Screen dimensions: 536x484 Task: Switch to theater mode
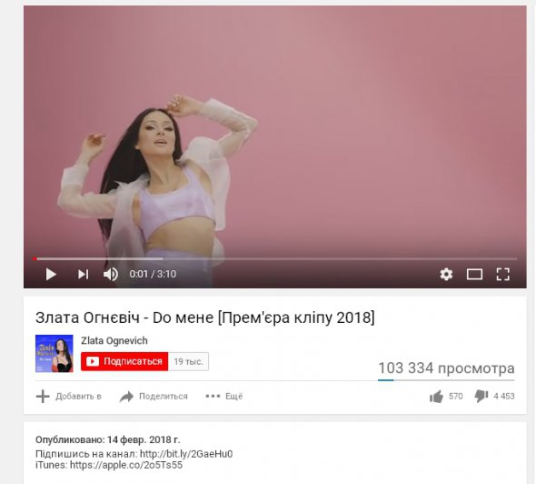tap(474, 274)
